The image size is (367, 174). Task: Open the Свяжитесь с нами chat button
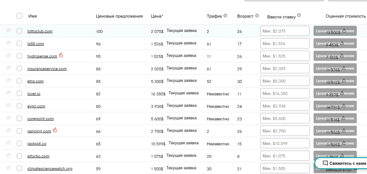pos(342,163)
